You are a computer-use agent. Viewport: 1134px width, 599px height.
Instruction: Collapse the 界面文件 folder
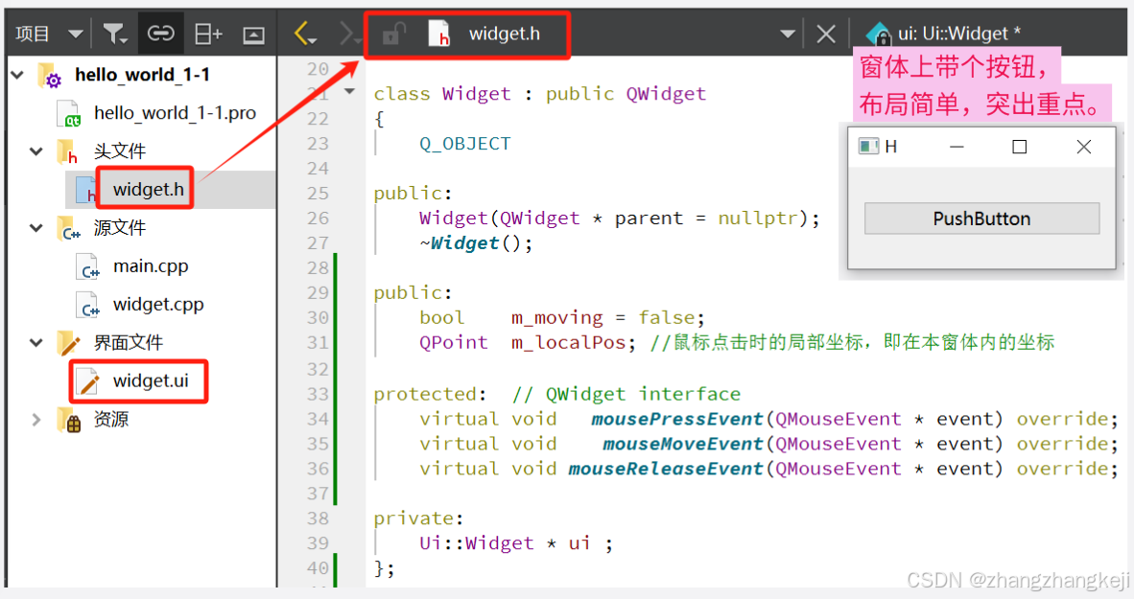click(x=36, y=342)
